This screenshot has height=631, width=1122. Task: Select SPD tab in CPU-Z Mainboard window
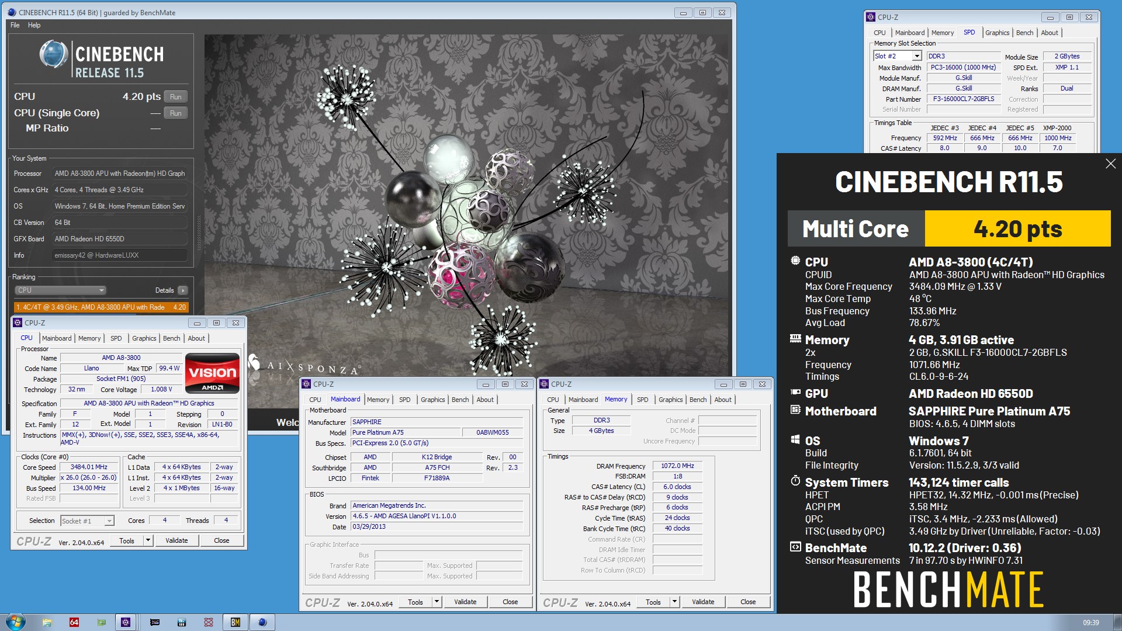[405, 400]
